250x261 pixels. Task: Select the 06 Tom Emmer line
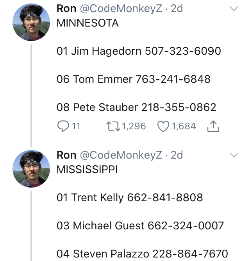pos(134,79)
